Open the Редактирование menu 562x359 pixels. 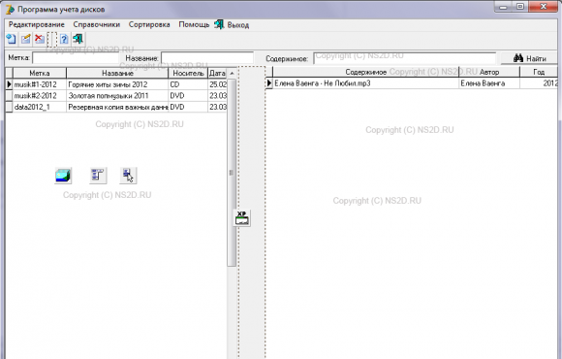pos(37,25)
